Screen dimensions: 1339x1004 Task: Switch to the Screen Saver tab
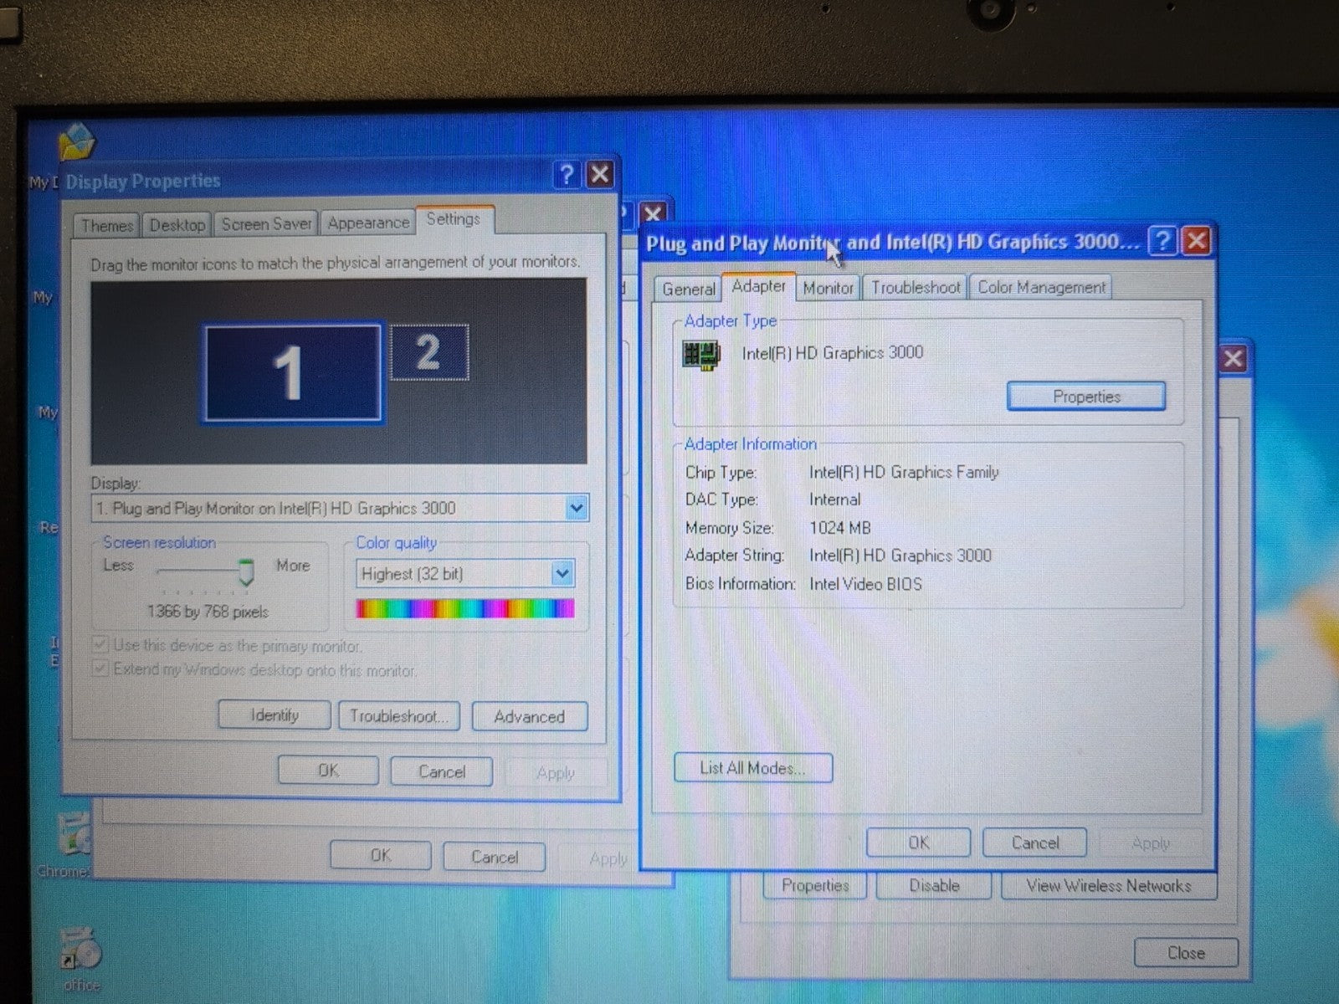tap(266, 224)
